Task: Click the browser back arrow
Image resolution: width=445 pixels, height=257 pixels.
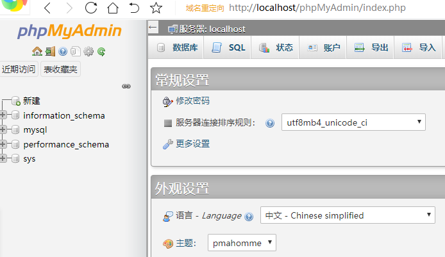Action: (47, 8)
